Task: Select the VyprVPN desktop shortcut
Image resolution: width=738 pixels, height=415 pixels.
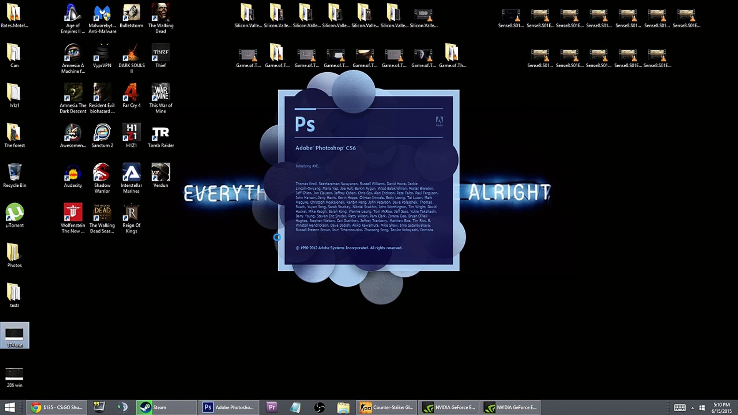Action: click(x=102, y=54)
